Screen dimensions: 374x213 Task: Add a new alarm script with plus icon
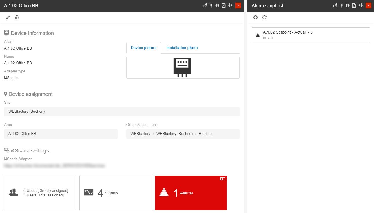(x=256, y=17)
